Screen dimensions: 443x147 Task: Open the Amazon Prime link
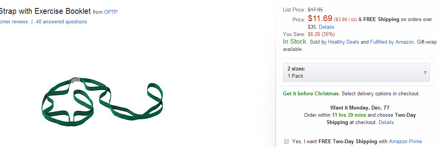point(405,141)
